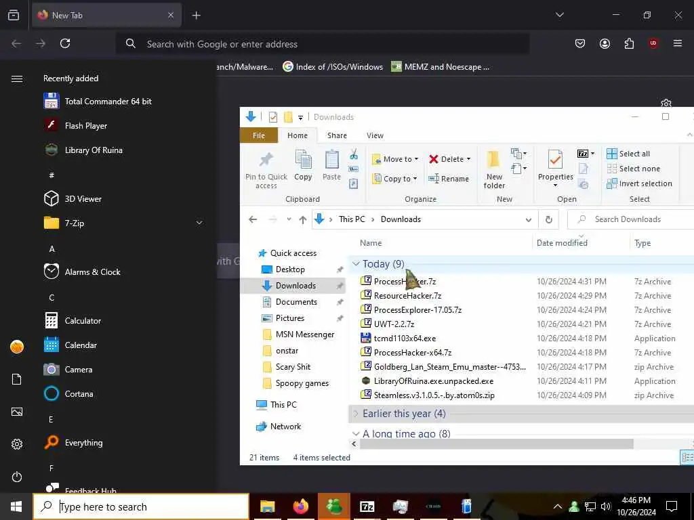Click the Start menu Power button

(x=17, y=477)
